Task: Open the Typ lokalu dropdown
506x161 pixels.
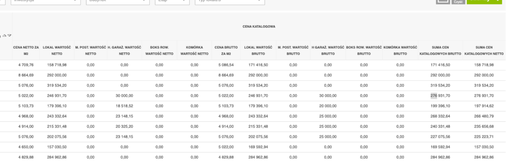Action: click(x=230, y=1)
